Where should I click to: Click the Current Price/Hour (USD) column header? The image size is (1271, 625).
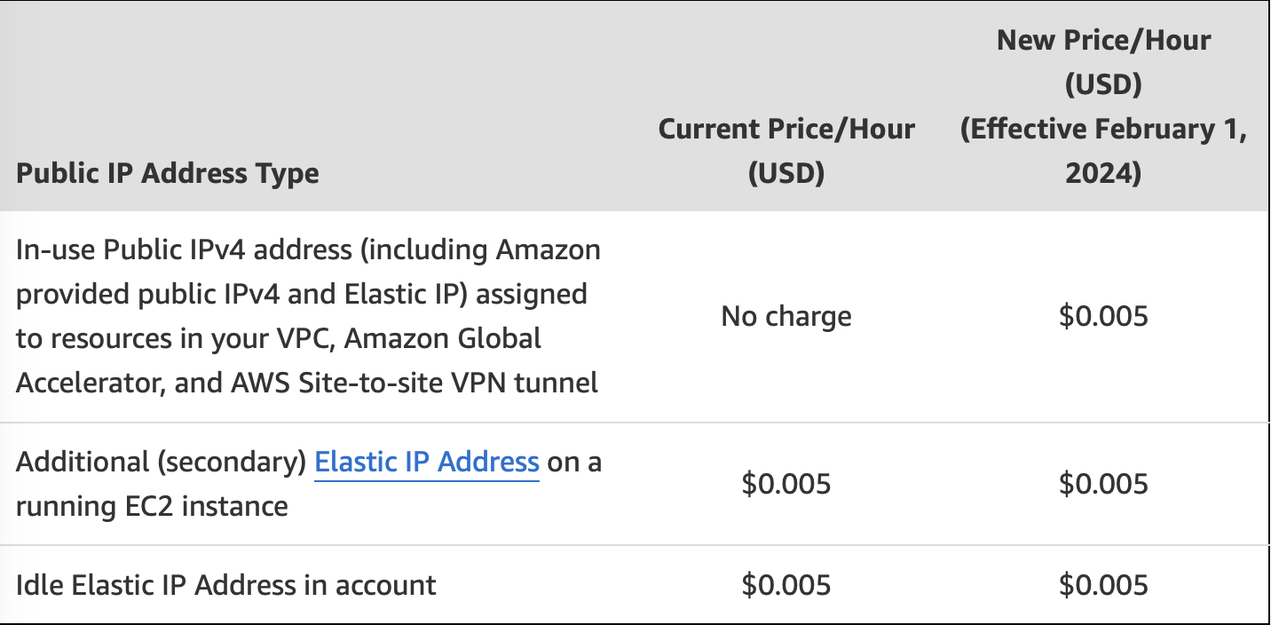tap(786, 150)
